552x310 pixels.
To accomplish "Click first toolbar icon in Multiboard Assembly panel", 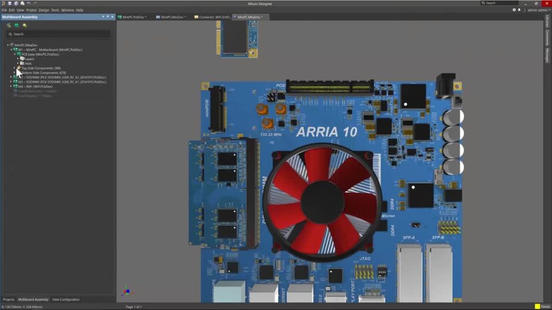I will (9, 25).
